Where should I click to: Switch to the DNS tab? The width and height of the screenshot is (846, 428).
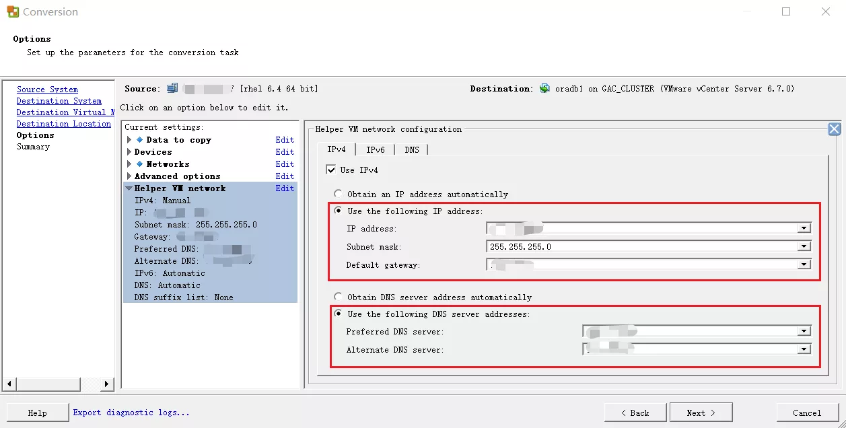(411, 150)
